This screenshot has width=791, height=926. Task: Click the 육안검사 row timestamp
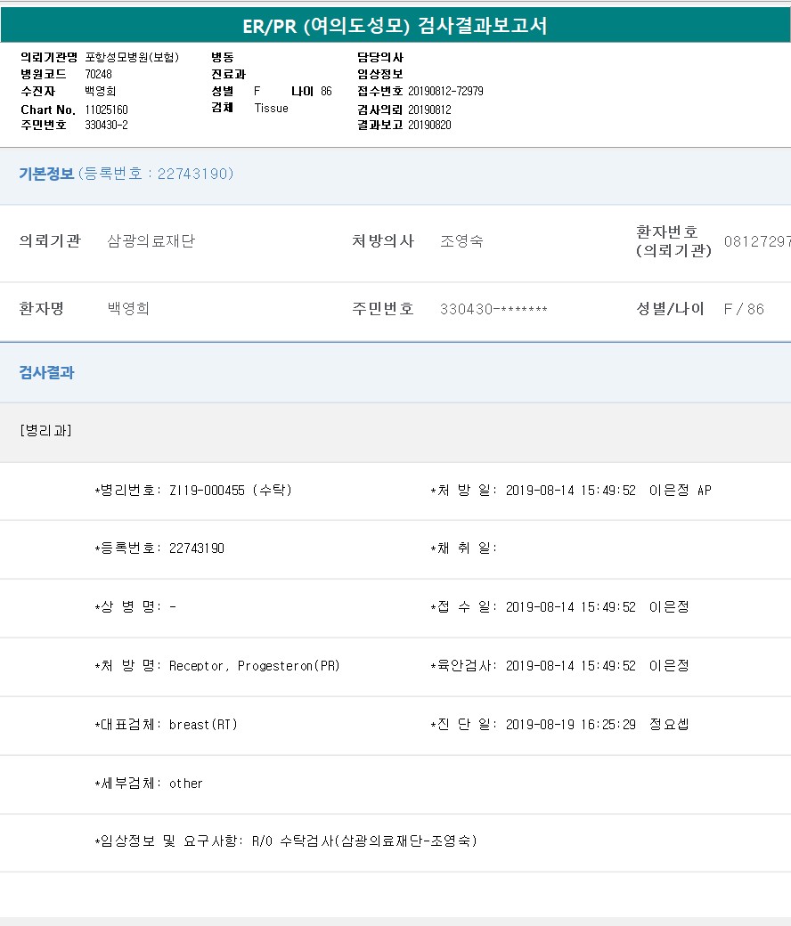[x=571, y=666]
